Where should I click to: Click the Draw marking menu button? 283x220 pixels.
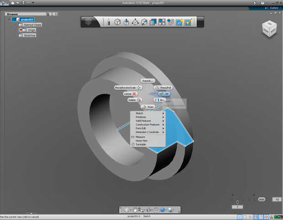point(148,107)
